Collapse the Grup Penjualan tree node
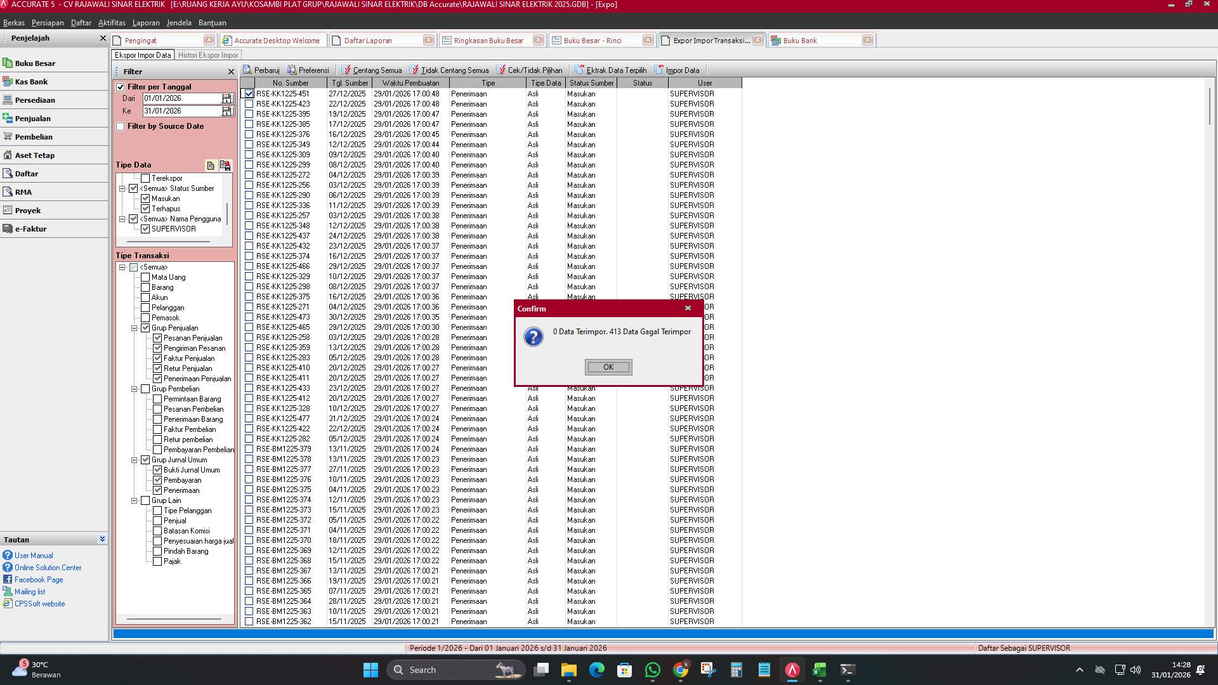Image resolution: width=1218 pixels, height=685 pixels. 134,328
